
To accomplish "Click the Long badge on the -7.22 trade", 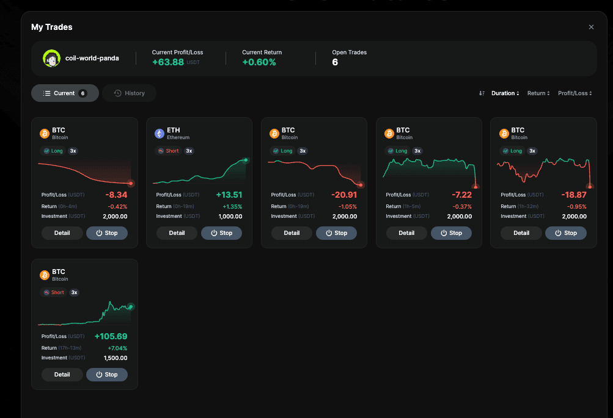I will coord(397,151).
